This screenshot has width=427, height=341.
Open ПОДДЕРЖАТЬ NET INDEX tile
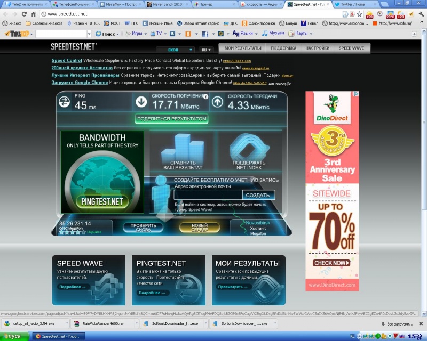pyautogui.click(x=249, y=151)
